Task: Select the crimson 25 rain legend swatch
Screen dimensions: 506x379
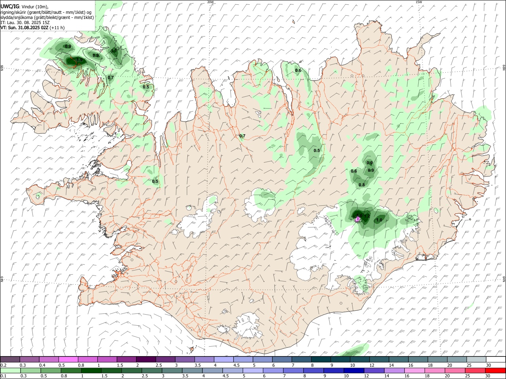Action: tap(476, 370)
